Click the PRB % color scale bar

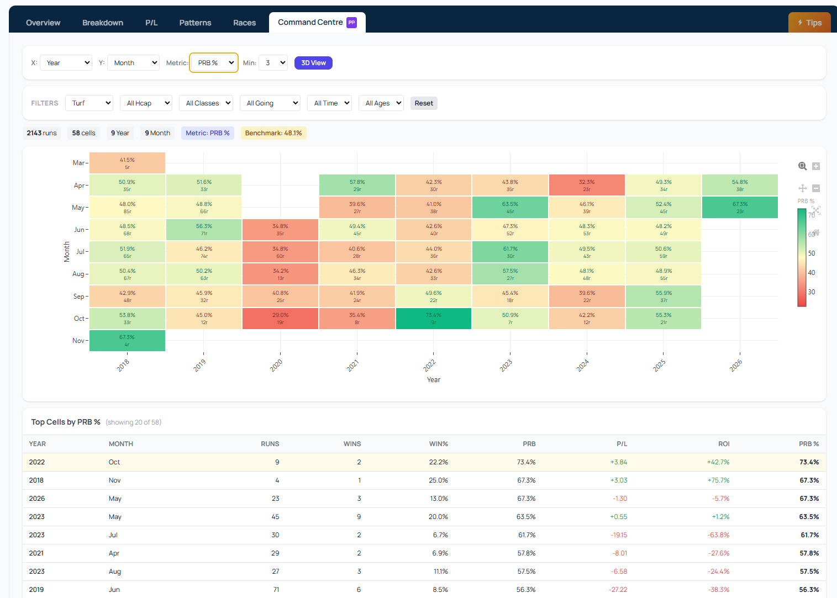802,257
